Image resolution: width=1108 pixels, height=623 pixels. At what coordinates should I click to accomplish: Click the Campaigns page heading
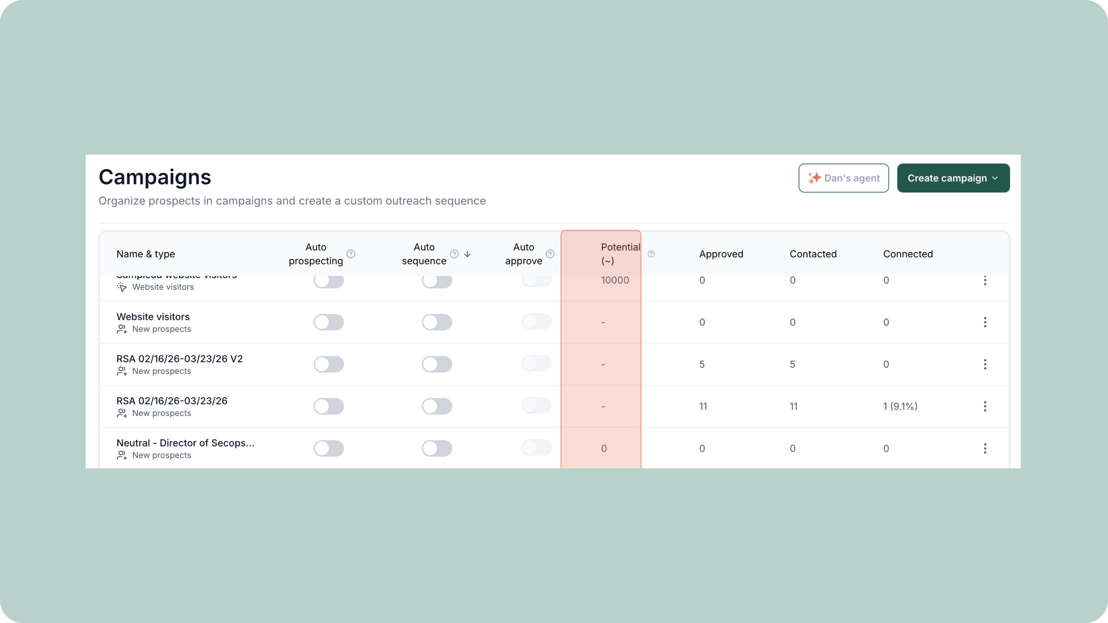tap(155, 177)
